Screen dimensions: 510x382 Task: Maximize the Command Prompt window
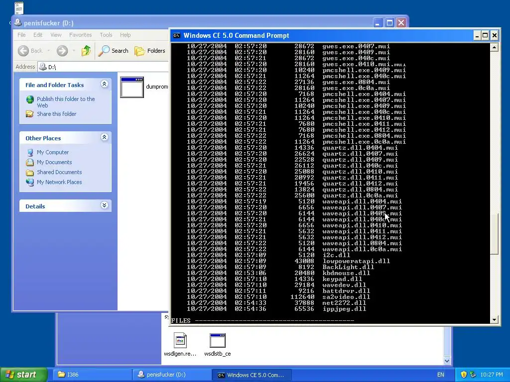[485, 35]
